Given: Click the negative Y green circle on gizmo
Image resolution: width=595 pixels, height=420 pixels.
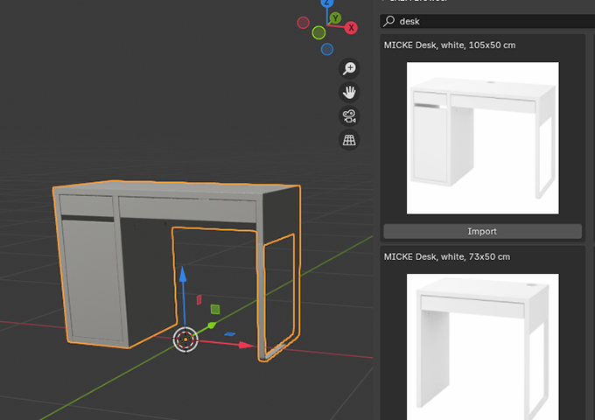Looking at the screenshot, I should (318, 33).
